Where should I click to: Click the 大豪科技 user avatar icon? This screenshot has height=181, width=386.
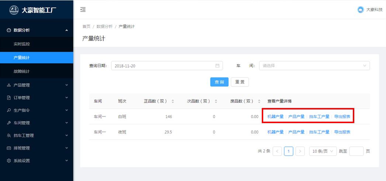coord(361,10)
